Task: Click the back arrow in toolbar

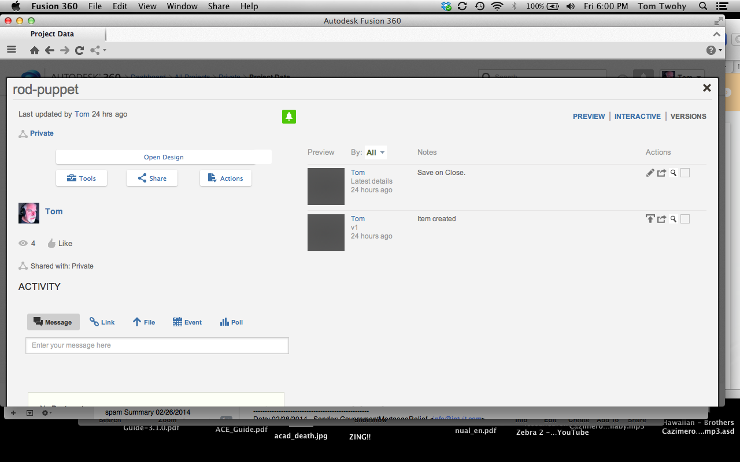Action: tap(50, 50)
